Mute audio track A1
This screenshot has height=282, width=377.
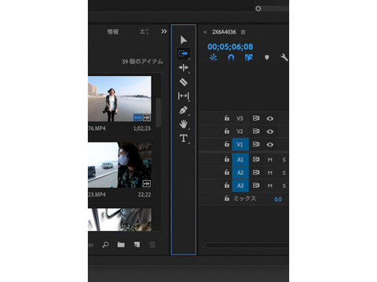click(270, 160)
